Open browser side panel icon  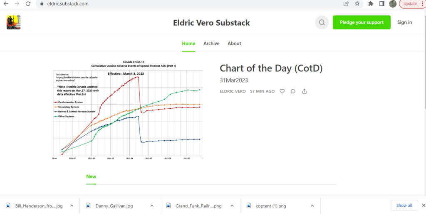(382, 4)
